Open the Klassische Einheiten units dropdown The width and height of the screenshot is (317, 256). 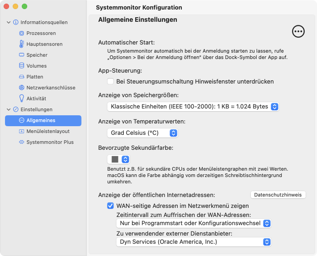coord(193,107)
